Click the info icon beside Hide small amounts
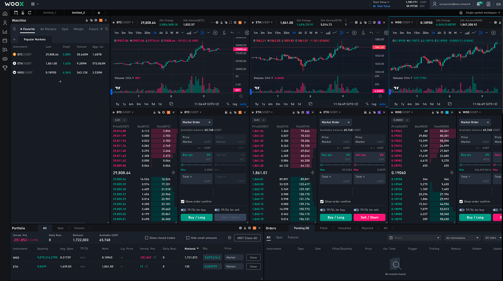The height and width of the screenshot is (281, 503). point(229,238)
